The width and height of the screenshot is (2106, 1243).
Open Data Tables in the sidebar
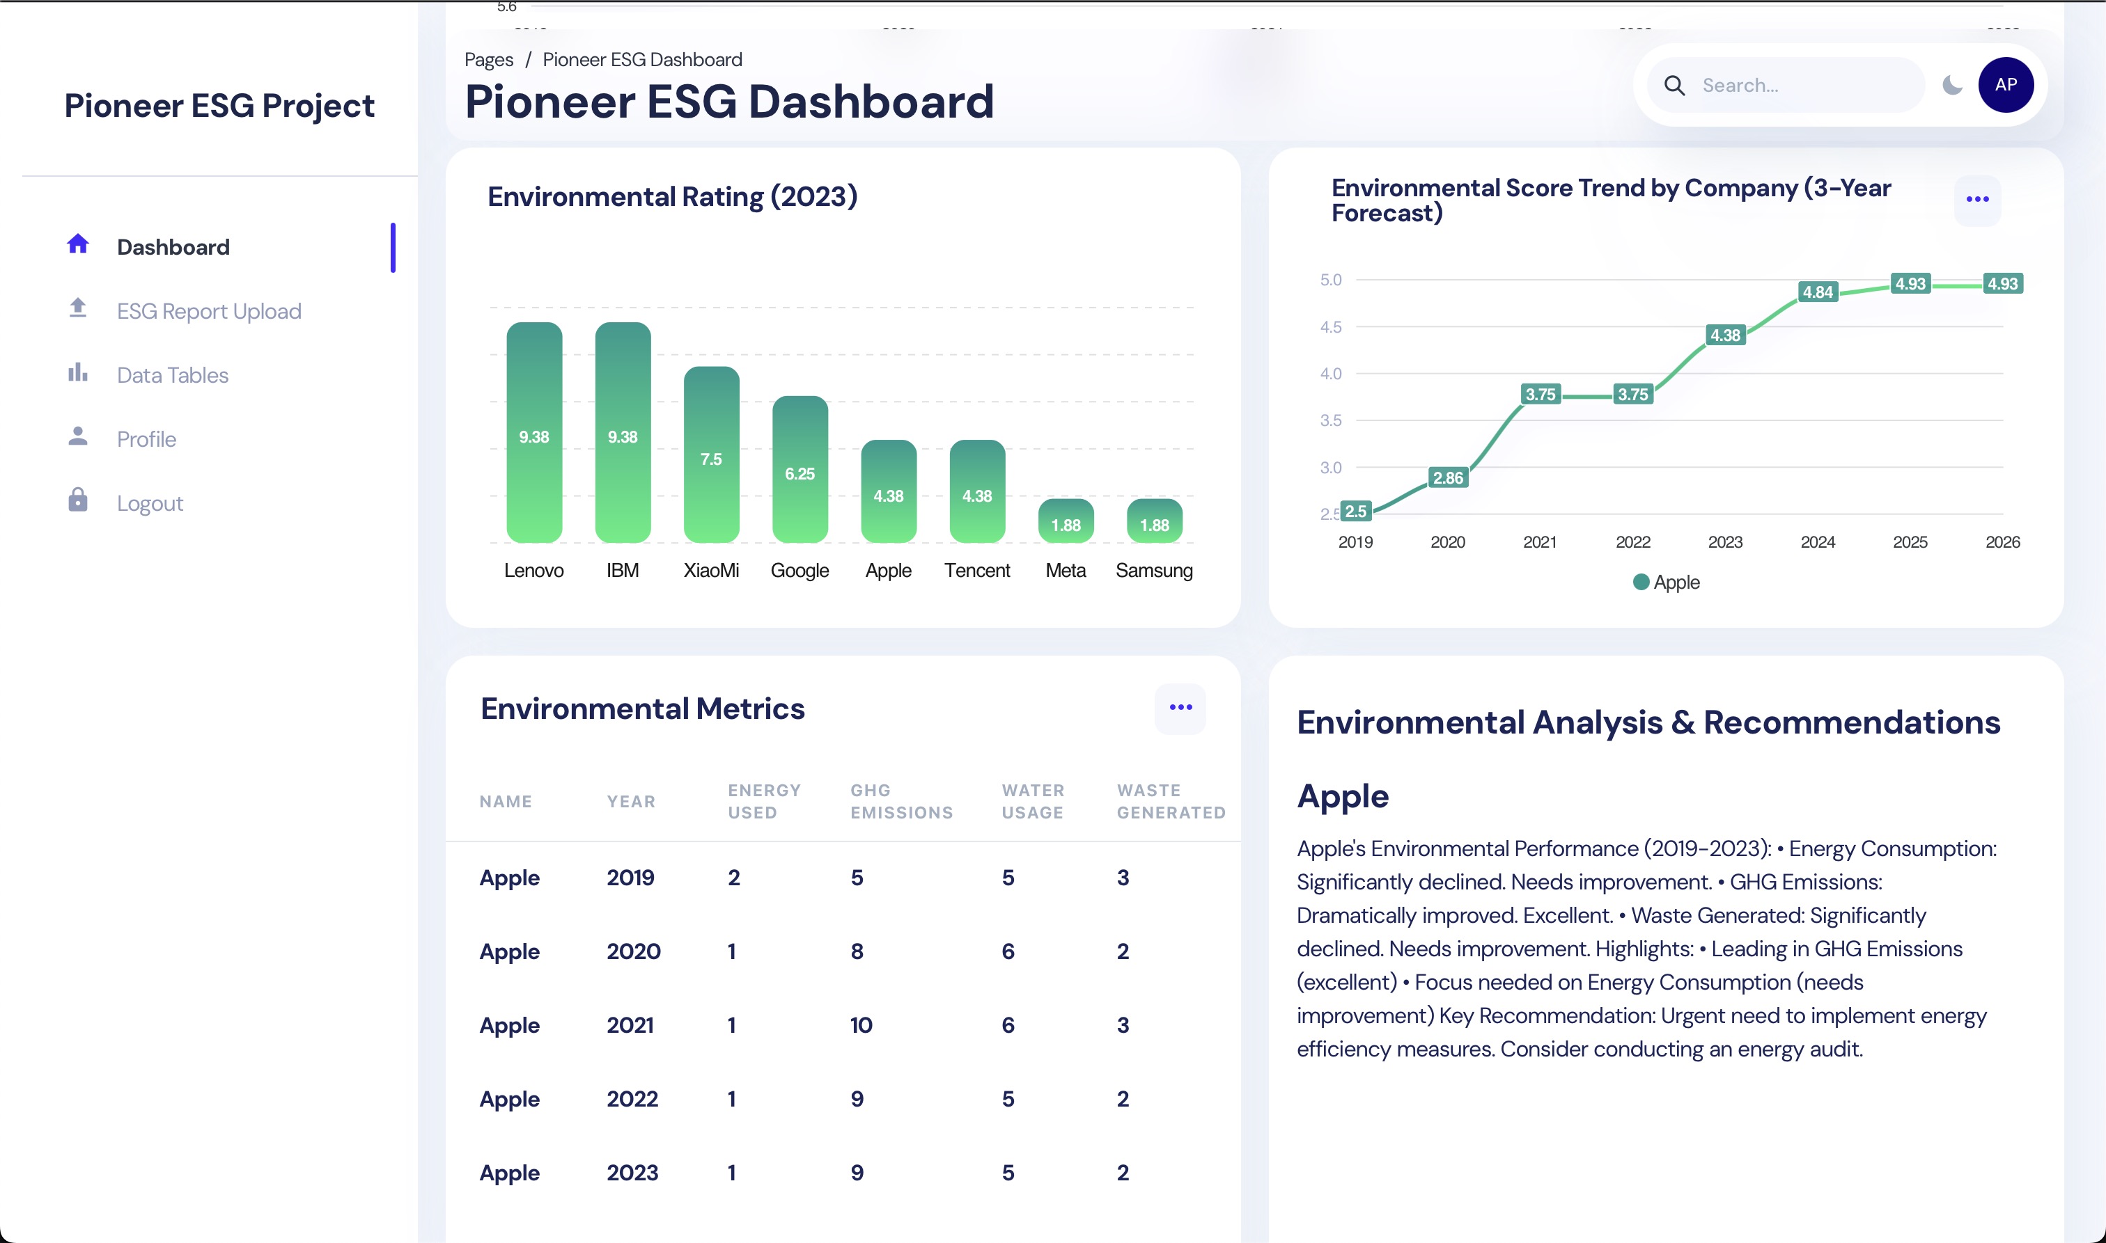pyautogui.click(x=173, y=375)
